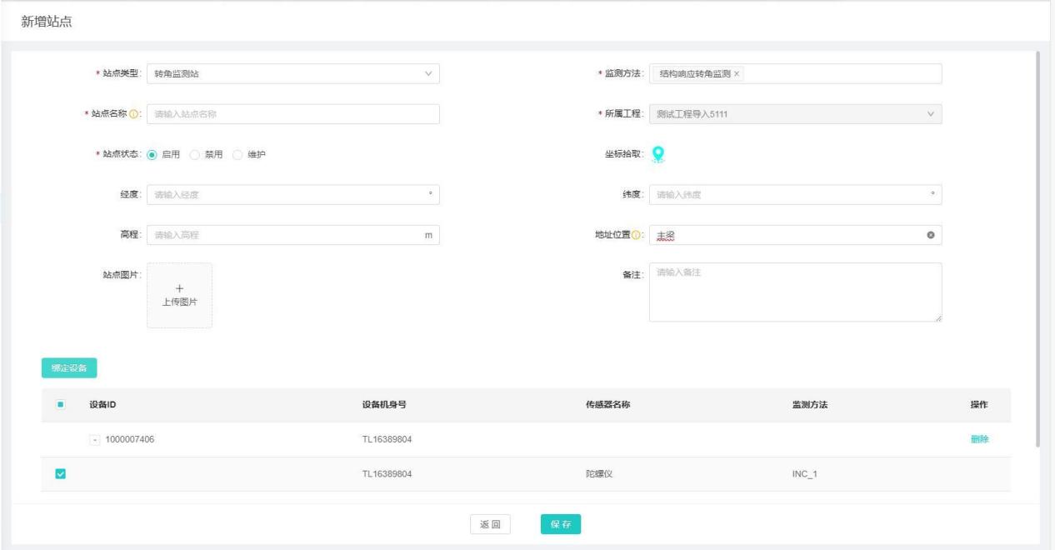
Task: Open the 所属工程 dropdown
Action: click(x=795, y=114)
